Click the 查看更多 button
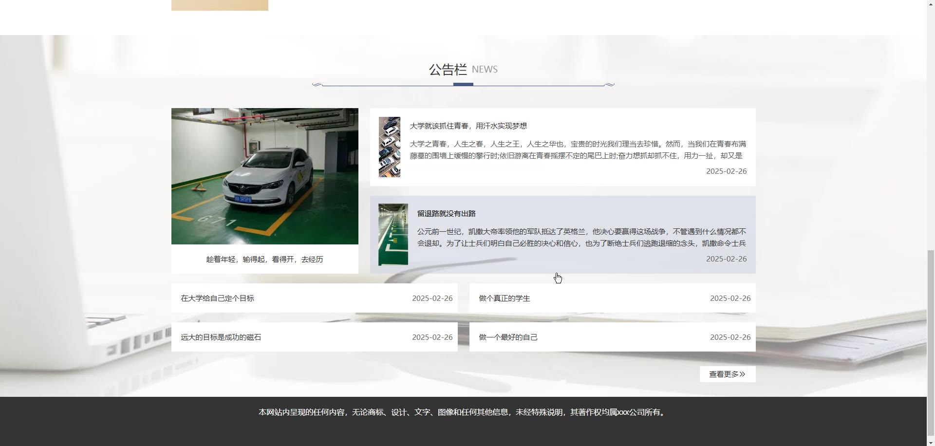The width and height of the screenshot is (935, 446). 727,374
